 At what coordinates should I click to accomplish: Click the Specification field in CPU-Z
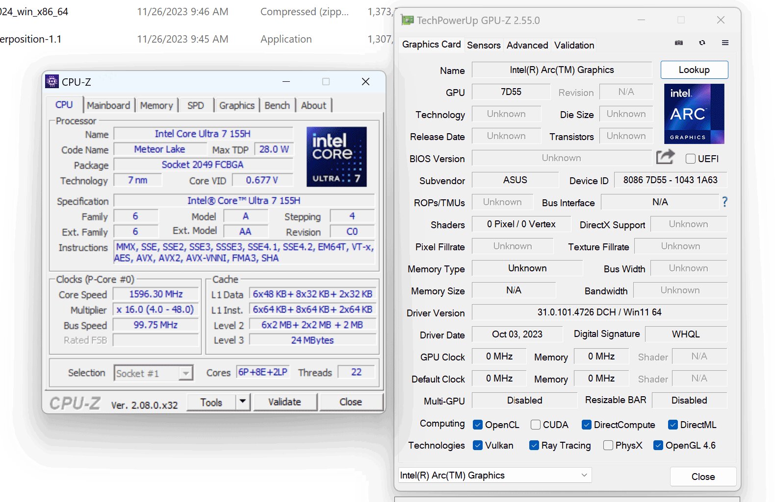[x=244, y=200]
